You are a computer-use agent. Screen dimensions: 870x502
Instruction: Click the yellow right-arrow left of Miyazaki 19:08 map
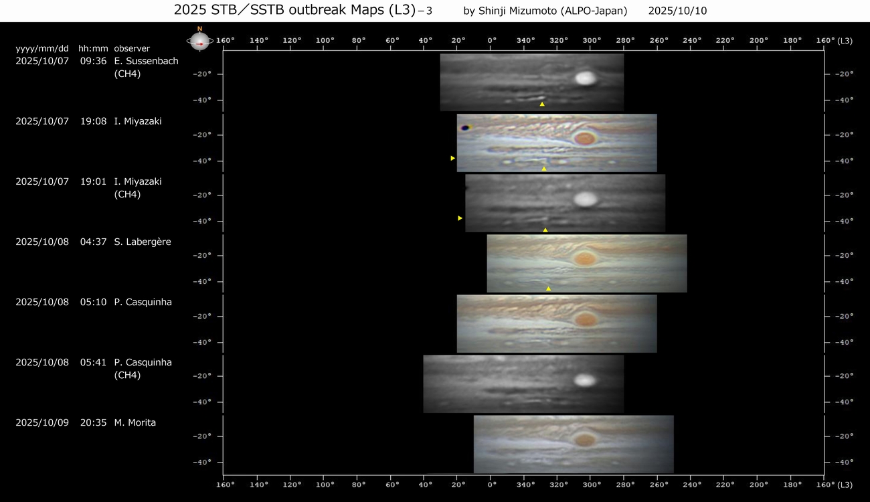(453, 158)
